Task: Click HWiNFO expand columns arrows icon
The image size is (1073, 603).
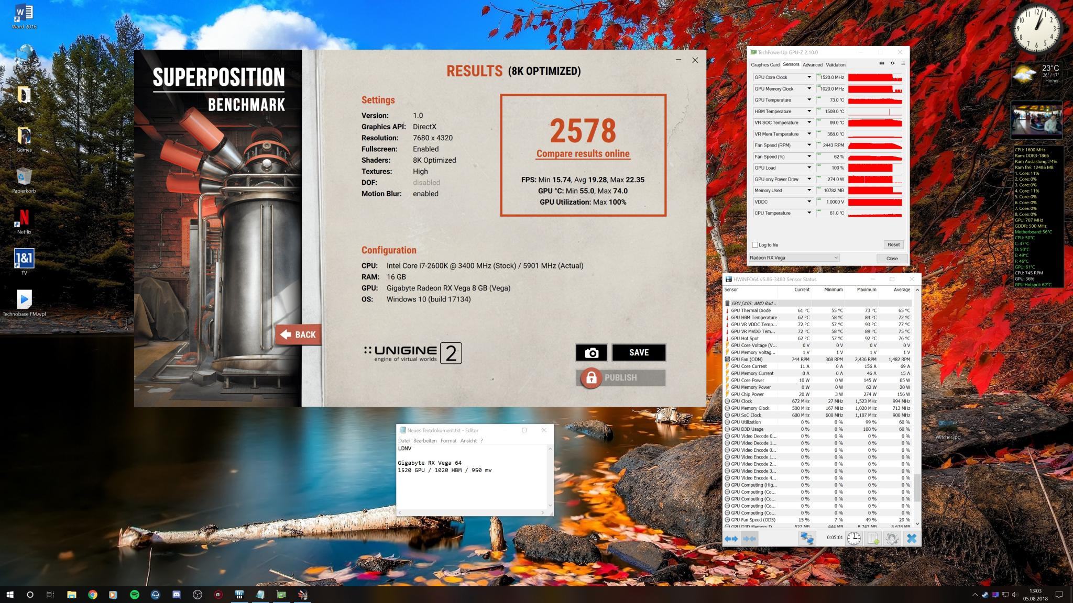Action: pos(731,538)
